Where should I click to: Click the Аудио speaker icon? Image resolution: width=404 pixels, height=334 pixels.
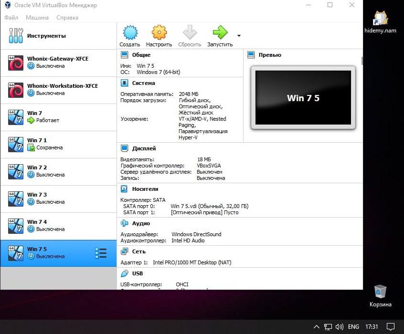point(125,223)
